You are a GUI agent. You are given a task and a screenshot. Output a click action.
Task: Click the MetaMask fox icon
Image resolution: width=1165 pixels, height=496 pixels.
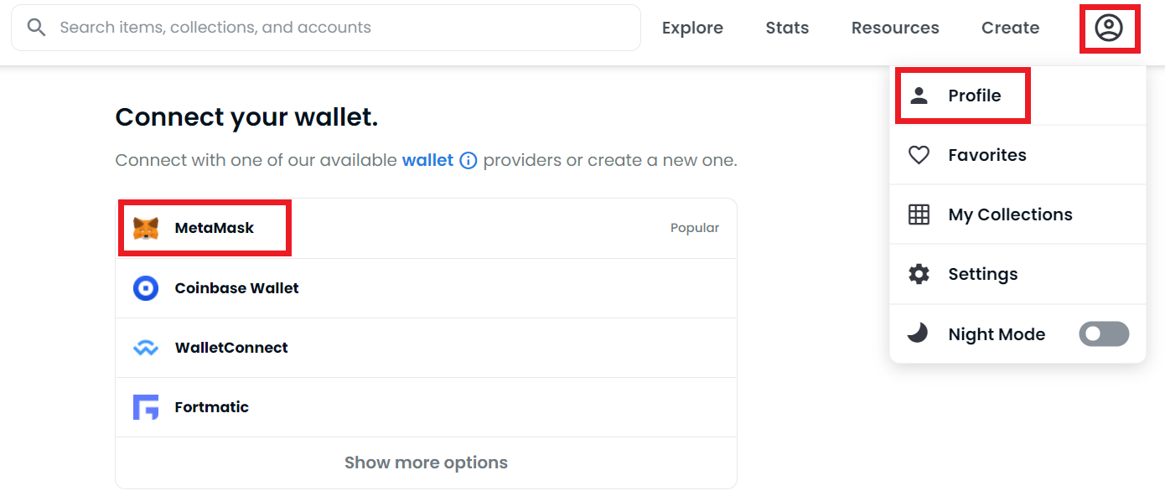(146, 228)
